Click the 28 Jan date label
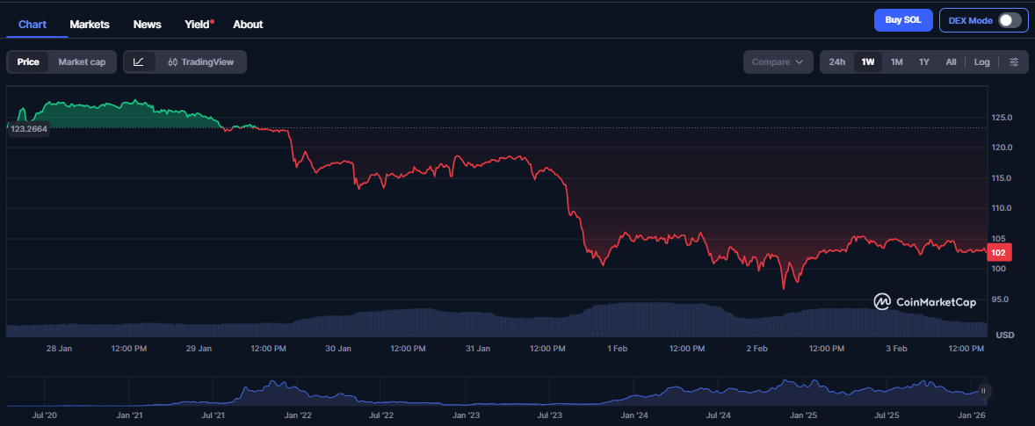 coord(60,348)
